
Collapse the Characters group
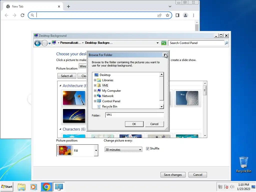pos(60,129)
